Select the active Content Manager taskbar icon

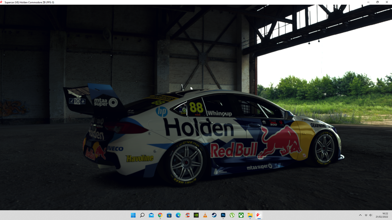[x=258, y=215]
